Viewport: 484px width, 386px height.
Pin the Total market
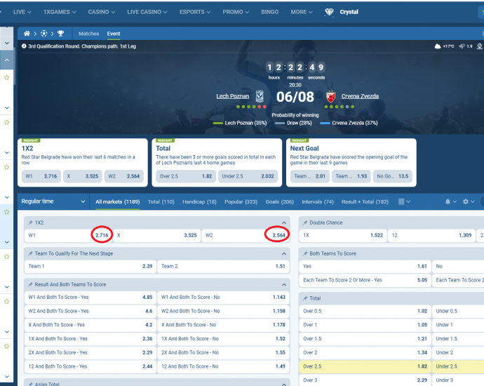305,298
